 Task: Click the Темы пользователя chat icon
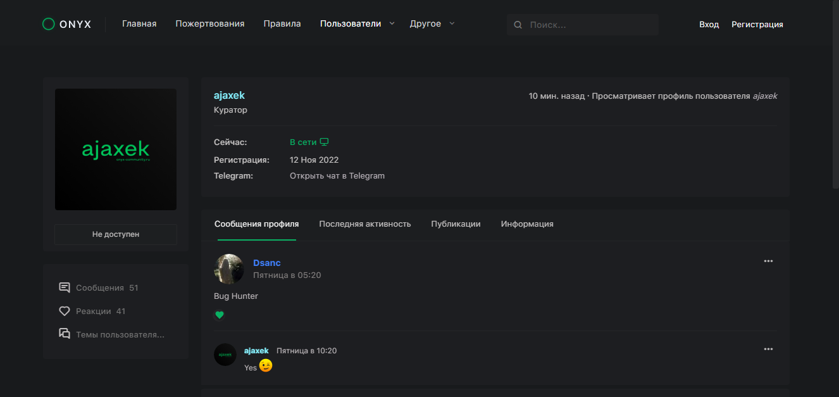(x=64, y=334)
